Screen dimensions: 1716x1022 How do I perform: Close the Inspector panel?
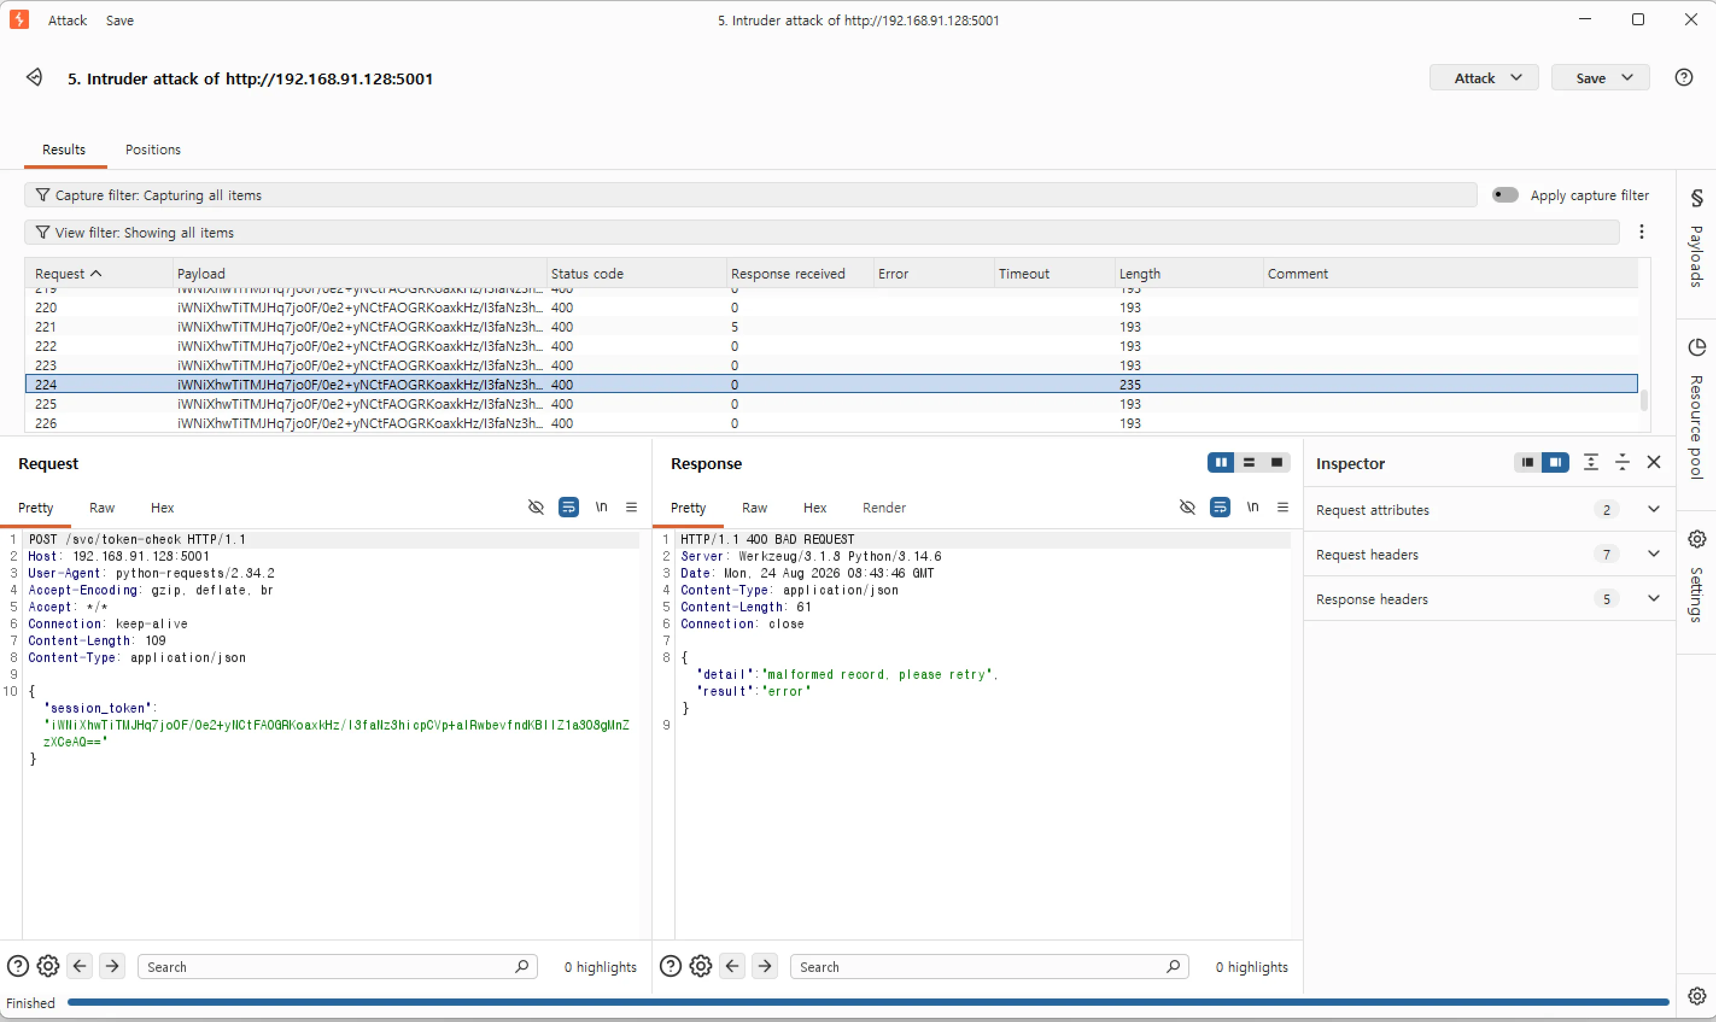tap(1654, 463)
